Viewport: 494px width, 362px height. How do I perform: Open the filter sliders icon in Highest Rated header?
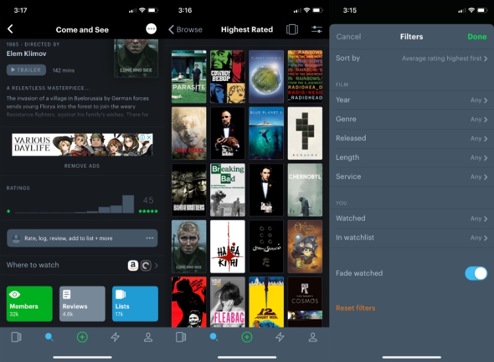pyautogui.click(x=317, y=30)
